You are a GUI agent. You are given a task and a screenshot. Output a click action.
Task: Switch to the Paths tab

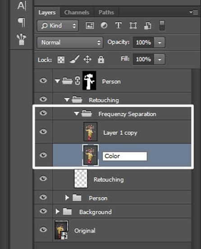(x=106, y=12)
